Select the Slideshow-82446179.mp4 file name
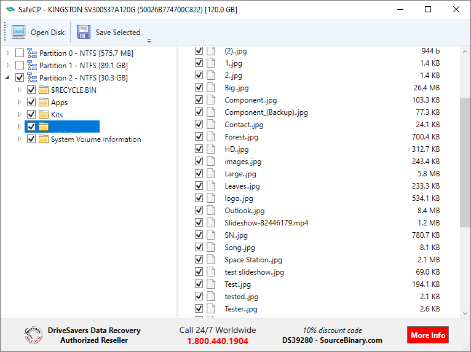 266,223
